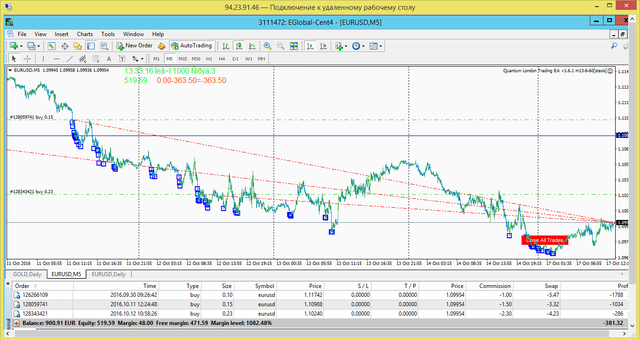640x340 pixels.
Task: Expand the arrows objects dropdown
Action: (x=142, y=59)
